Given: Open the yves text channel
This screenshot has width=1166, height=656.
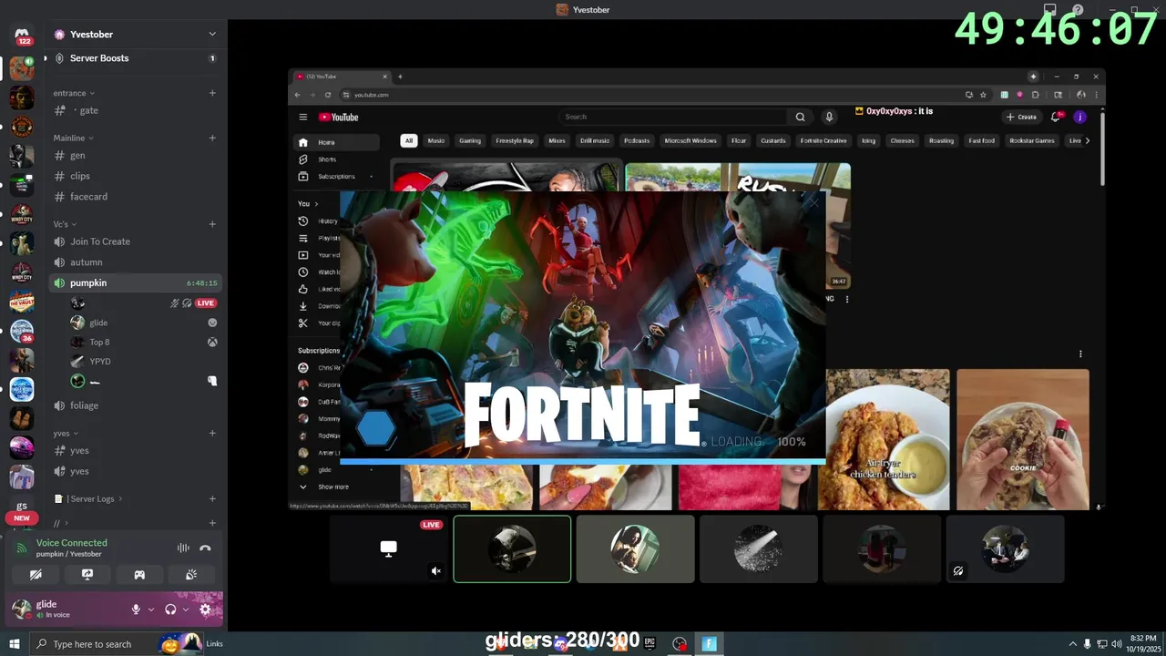Looking at the screenshot, I should pyautogui.click(x=136, y=451).
